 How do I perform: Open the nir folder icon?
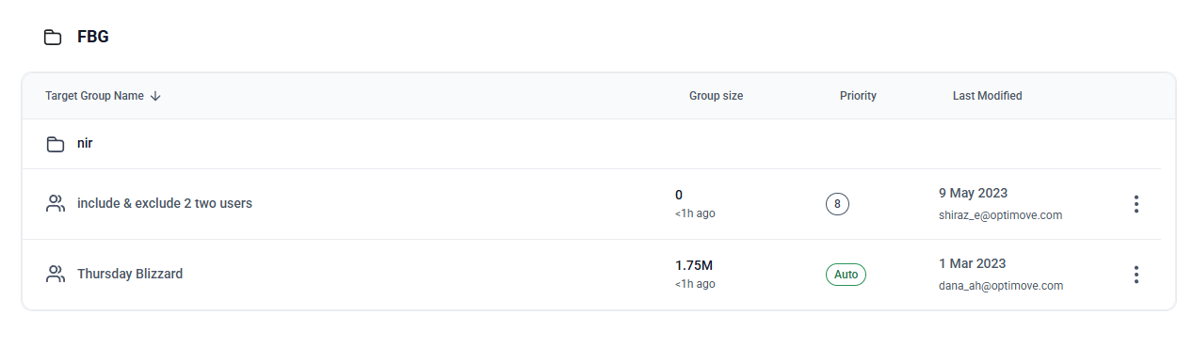tap(56, 144)
